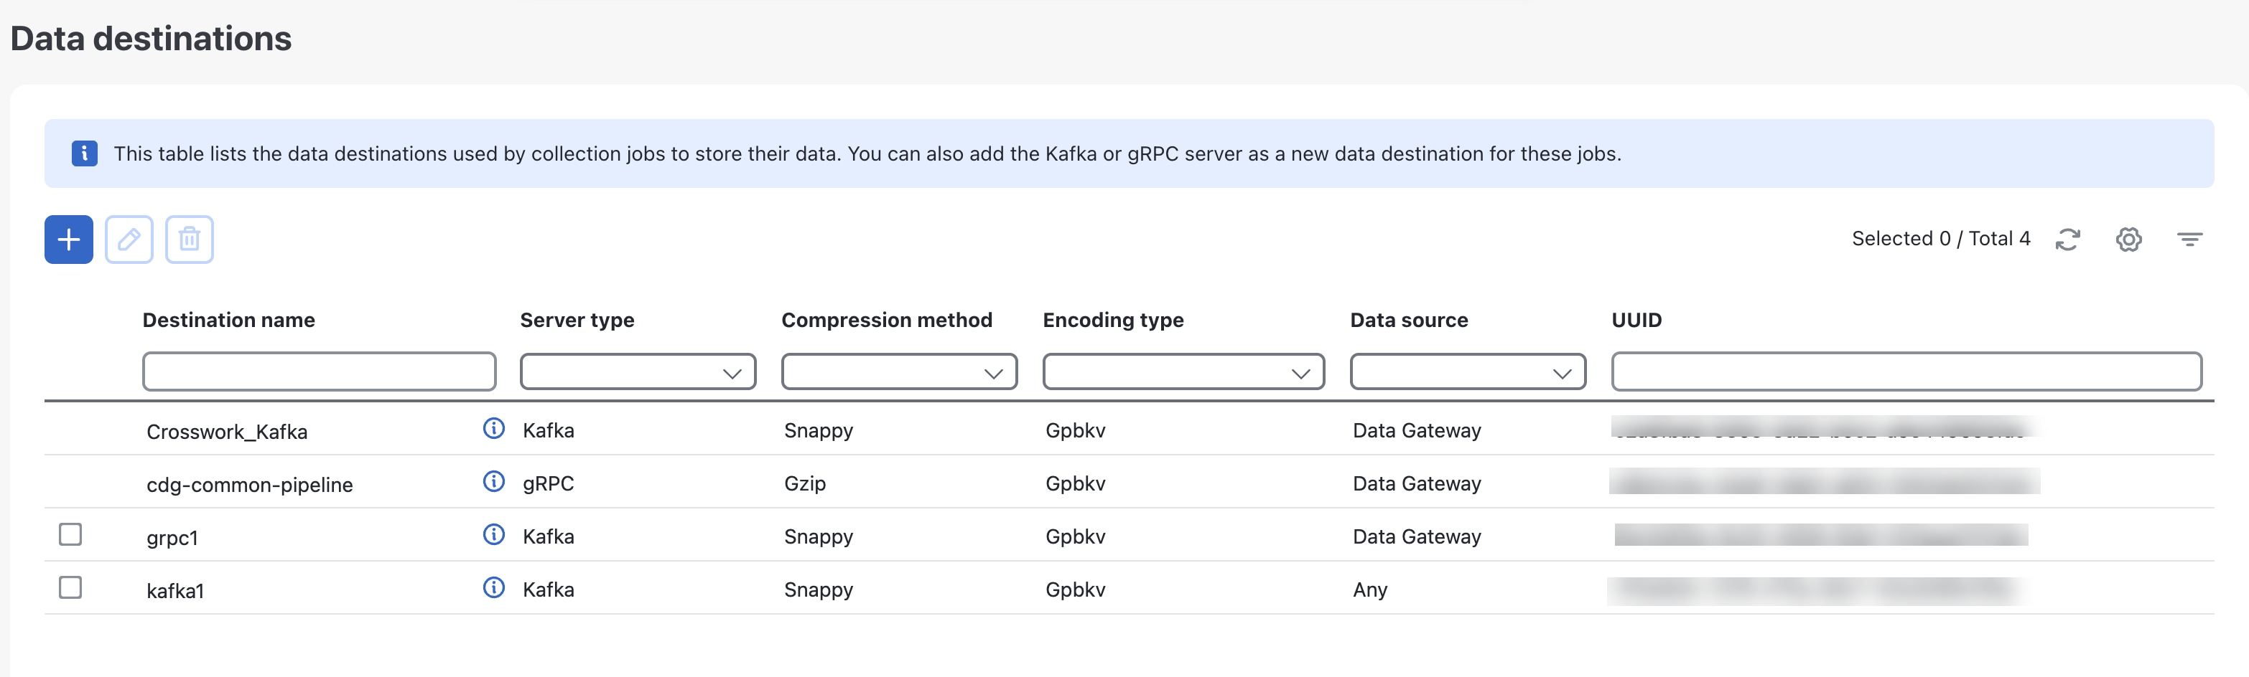Show details icon for kafka1
The width and height of the screenshot is (2249, 677).
[x=494, y=588]
